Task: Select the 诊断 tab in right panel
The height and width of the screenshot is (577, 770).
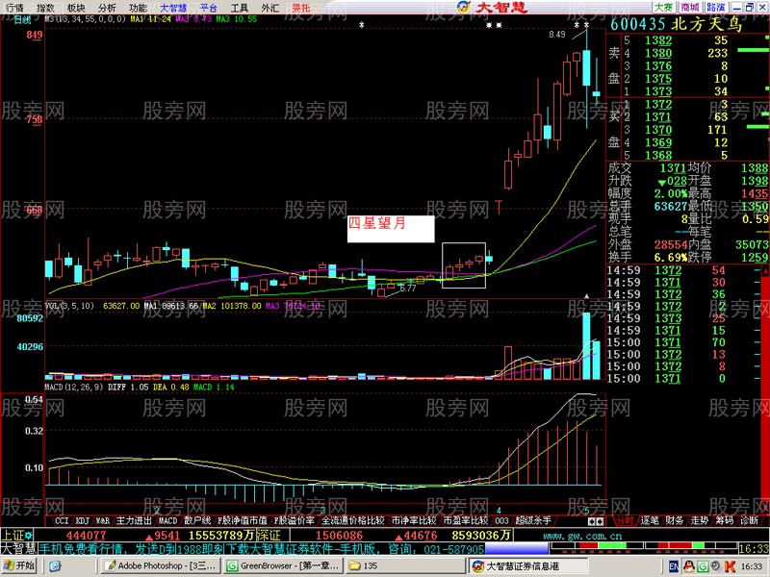Action: click(750, 520)
